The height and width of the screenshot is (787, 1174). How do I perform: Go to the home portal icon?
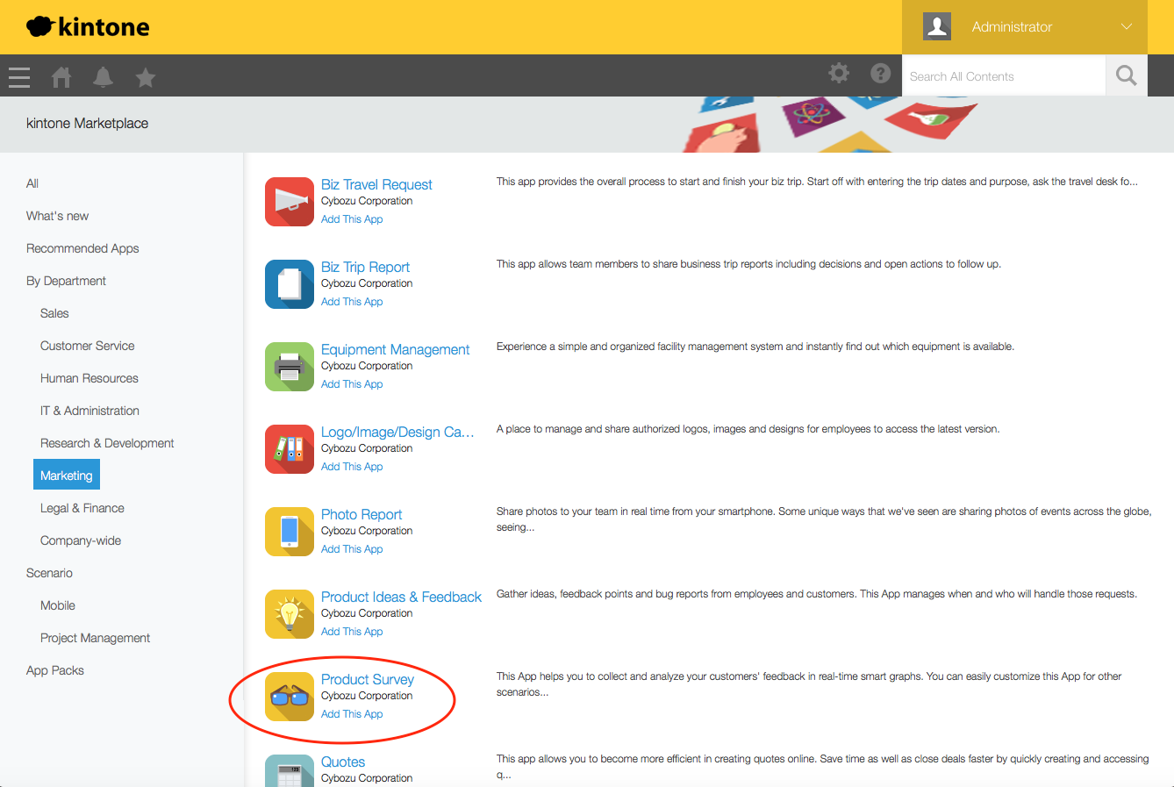(61, 77)
